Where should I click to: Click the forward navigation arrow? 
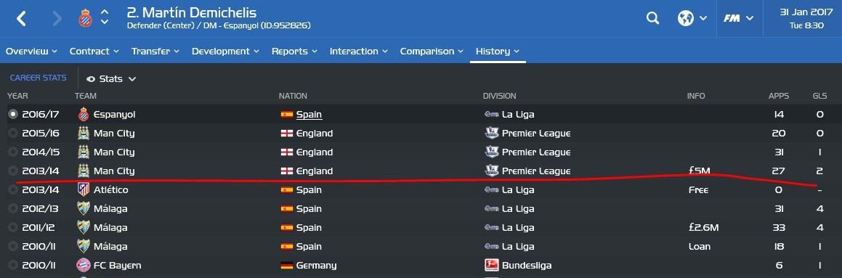click(57, 18)
